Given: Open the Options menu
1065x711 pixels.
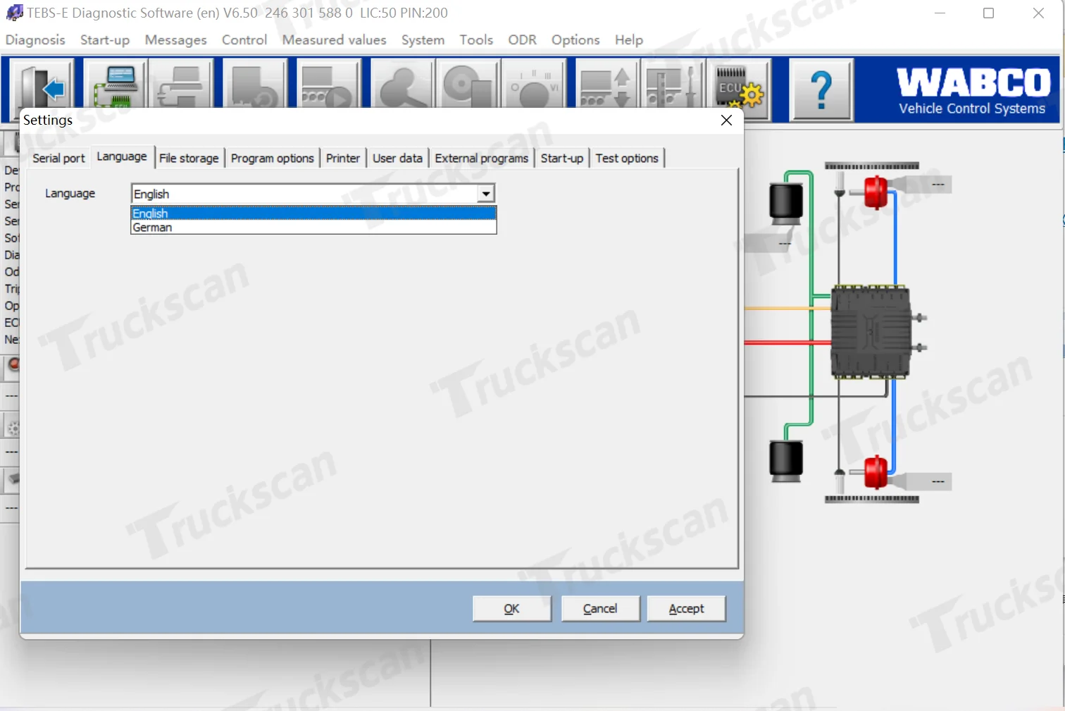Looking at the screenshot, I should pyautogui.click(x=575, y=40).
